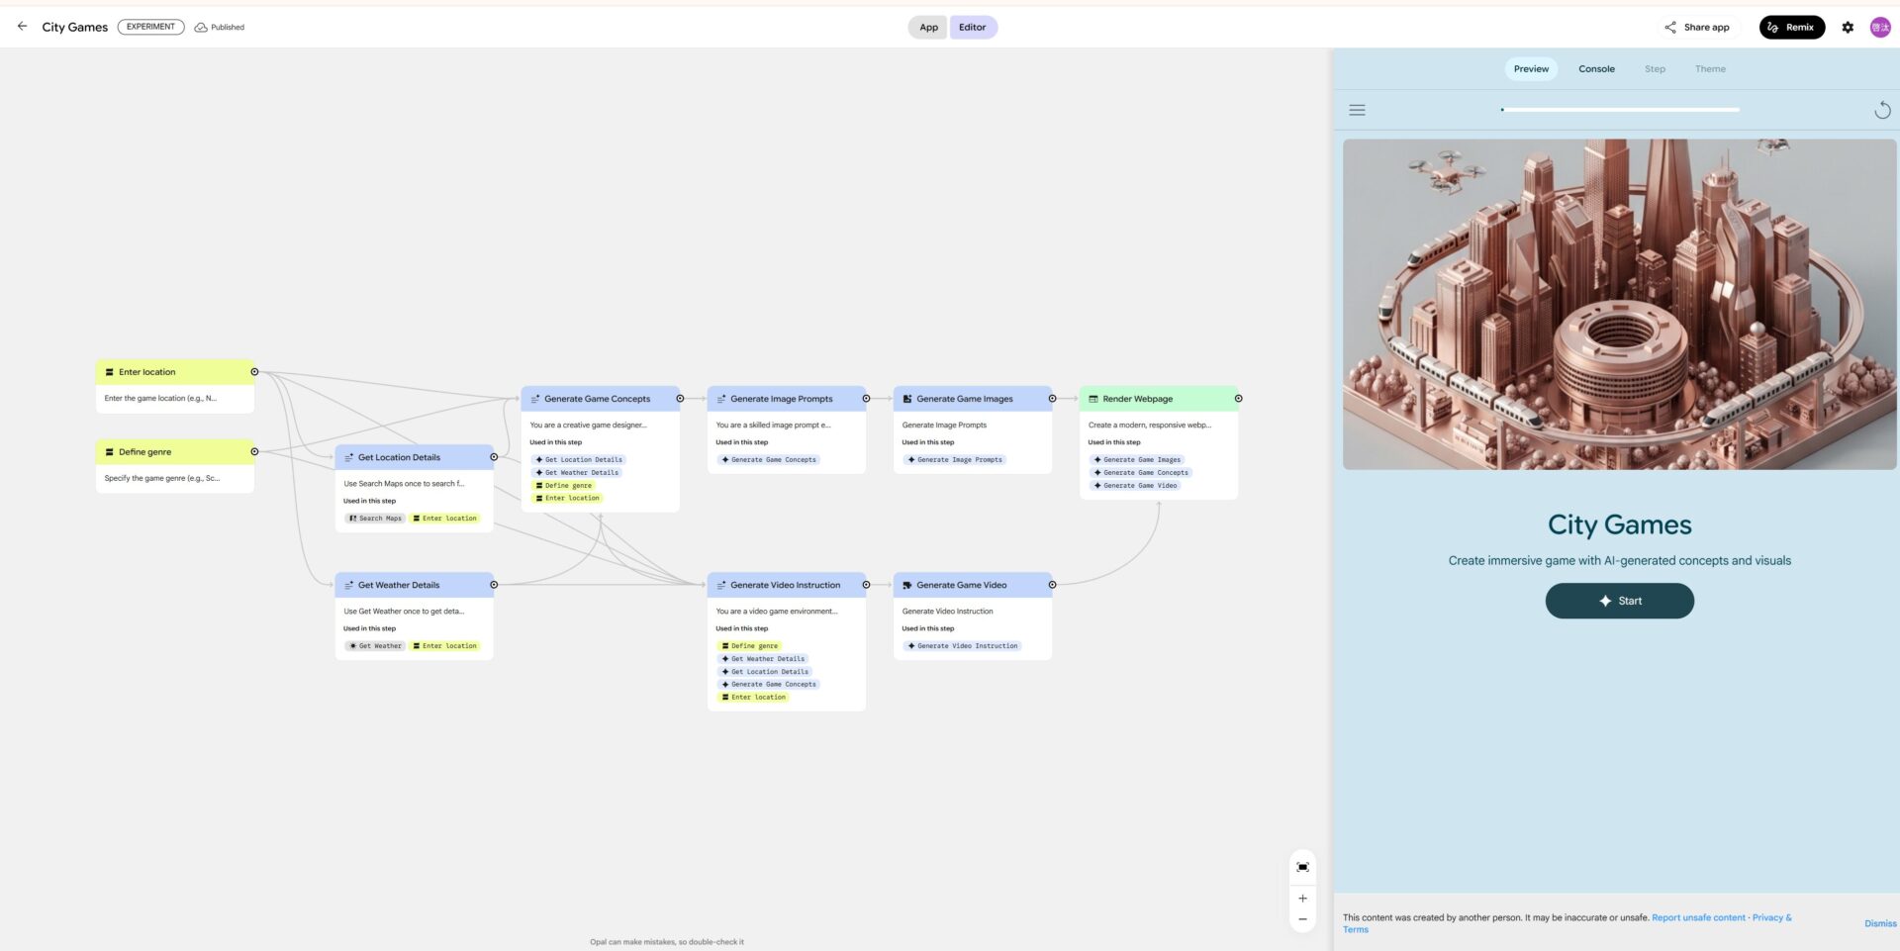Viewport: 1900px width, 951px height.
Task: Open the settings gear icon
Action: [1848, 28]
